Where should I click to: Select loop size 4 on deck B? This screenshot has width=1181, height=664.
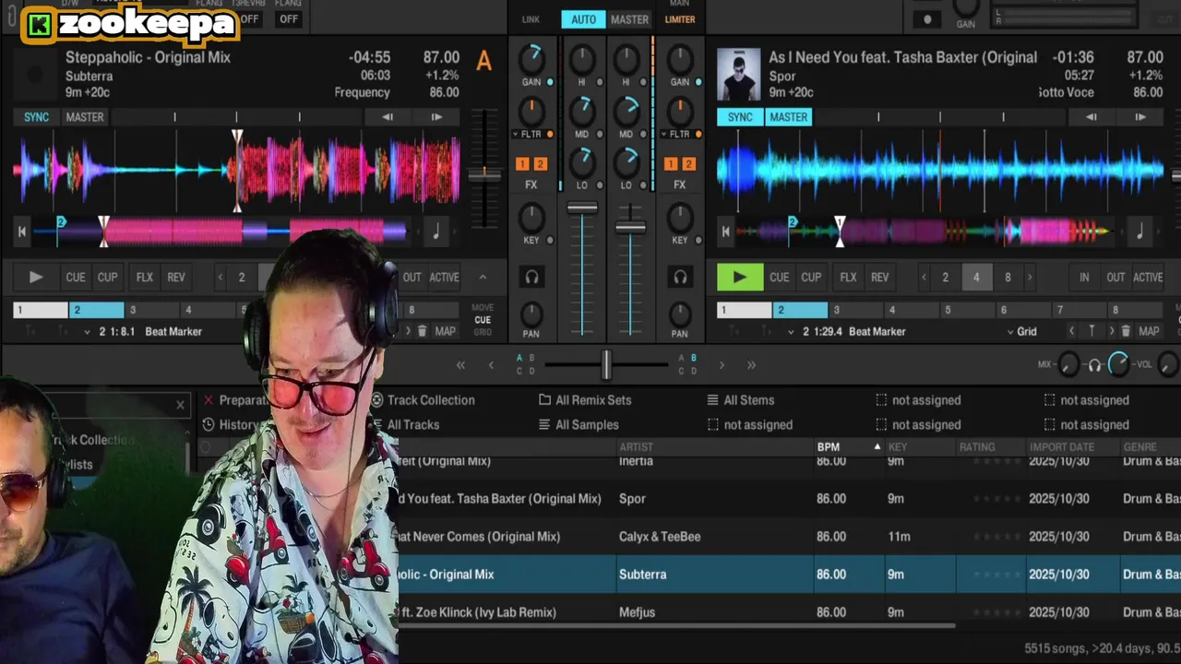[976, 277]
